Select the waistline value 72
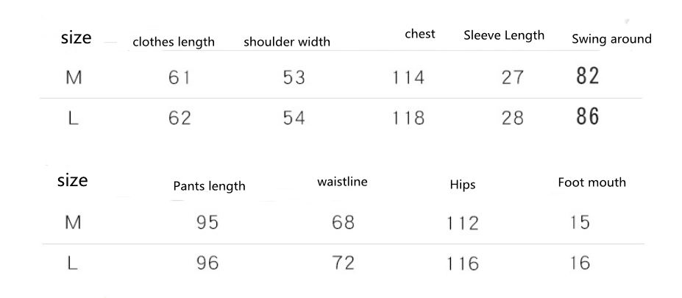This screenshot has width=682, height=298. point(343,262)
